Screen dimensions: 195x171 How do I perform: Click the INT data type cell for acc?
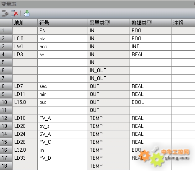click(x=151, y=47)
